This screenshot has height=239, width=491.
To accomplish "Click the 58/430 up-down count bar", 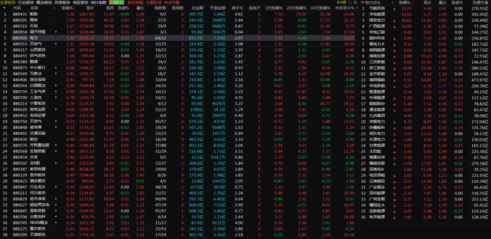I will [117, 3].
